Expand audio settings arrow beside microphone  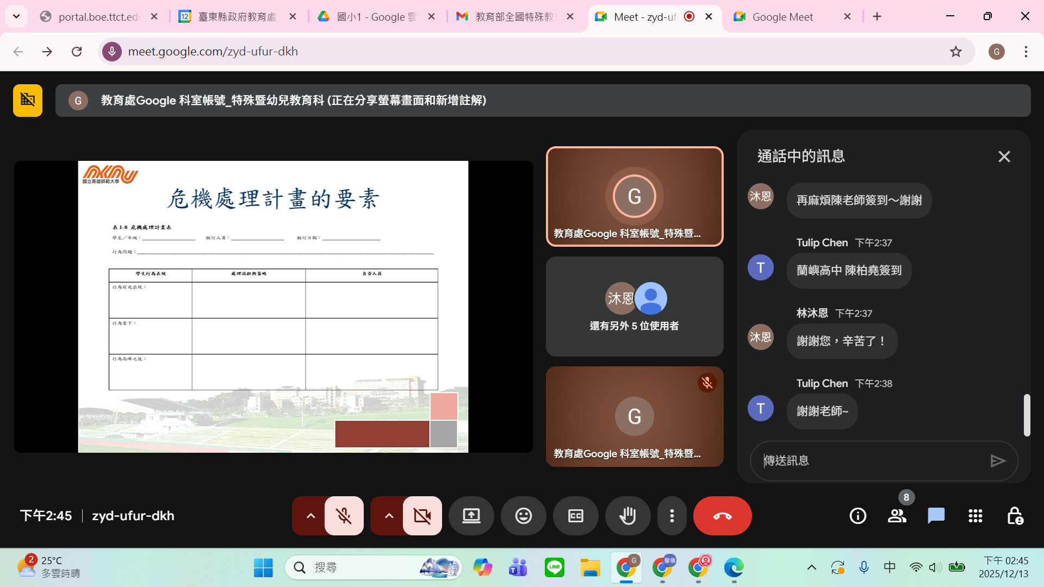pyautogui.click(x=310, y=516)
